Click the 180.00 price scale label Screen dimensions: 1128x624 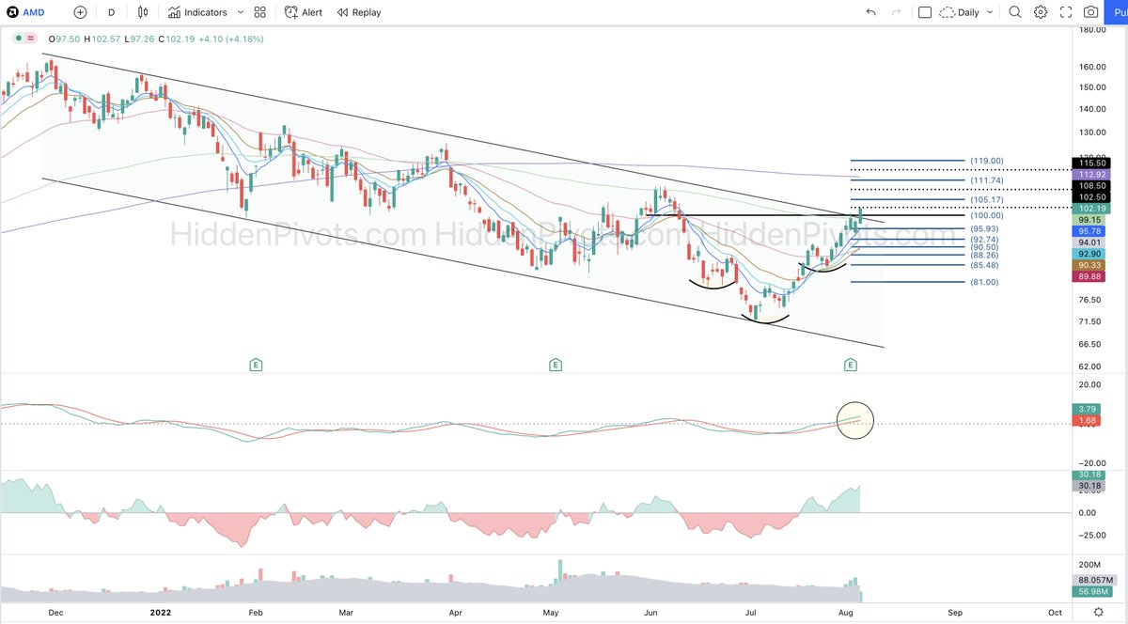(x=1091, y=30)
